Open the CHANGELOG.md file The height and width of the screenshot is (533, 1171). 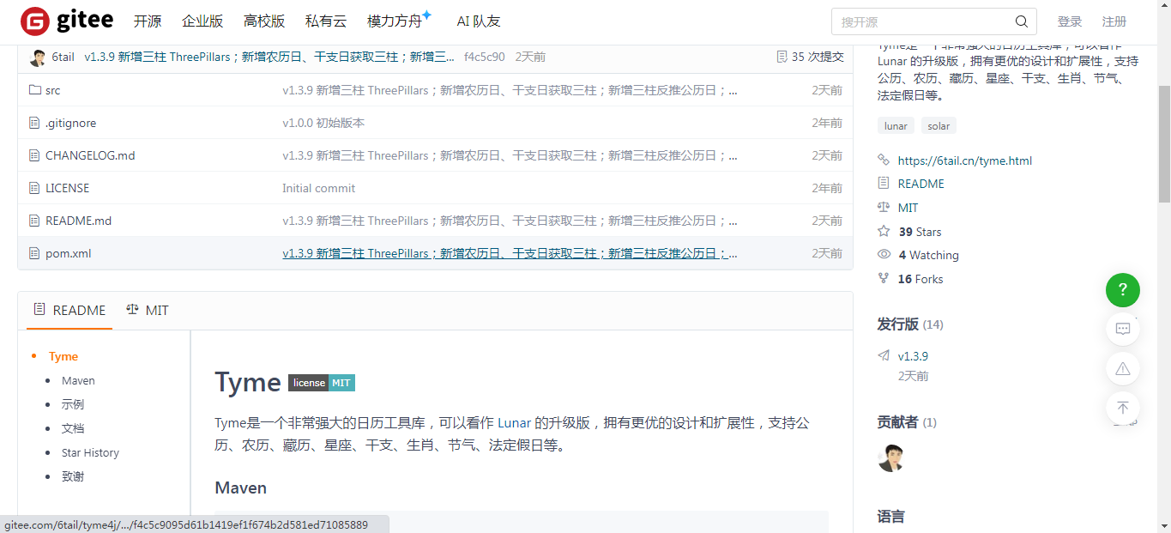point(90,155)
